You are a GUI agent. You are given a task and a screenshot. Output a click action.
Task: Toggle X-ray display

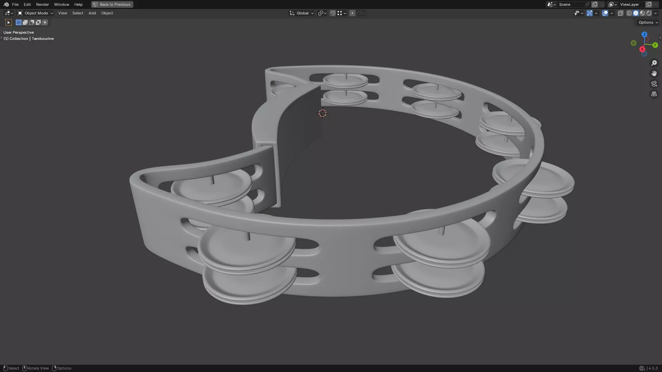(x=620, y=13)
